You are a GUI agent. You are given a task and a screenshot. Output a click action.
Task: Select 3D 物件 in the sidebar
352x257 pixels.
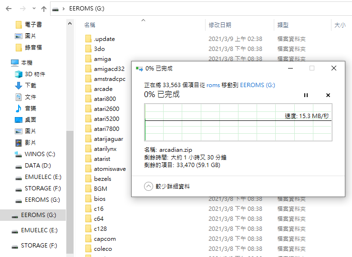tap(35, 74)
